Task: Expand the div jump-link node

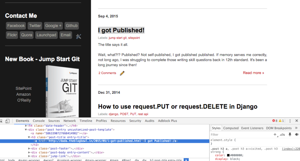Action: [x=29, y=156]
